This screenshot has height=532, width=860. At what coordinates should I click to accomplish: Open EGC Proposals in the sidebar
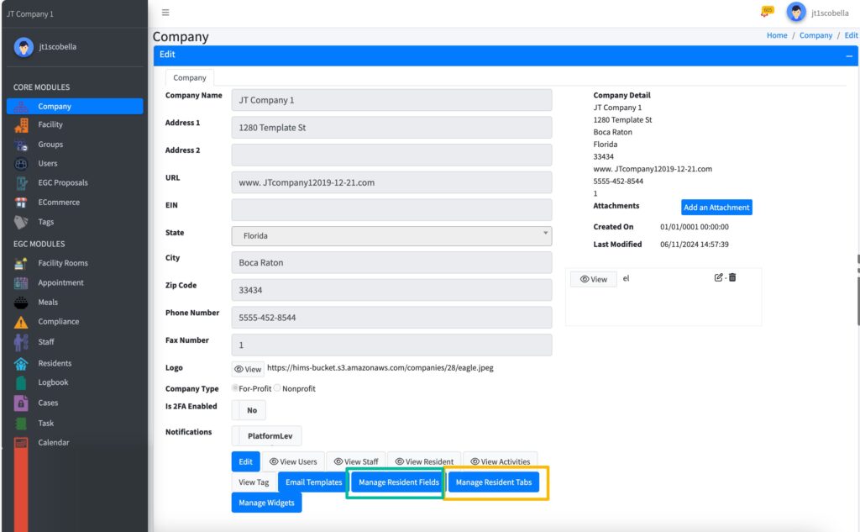pos(62,183)
